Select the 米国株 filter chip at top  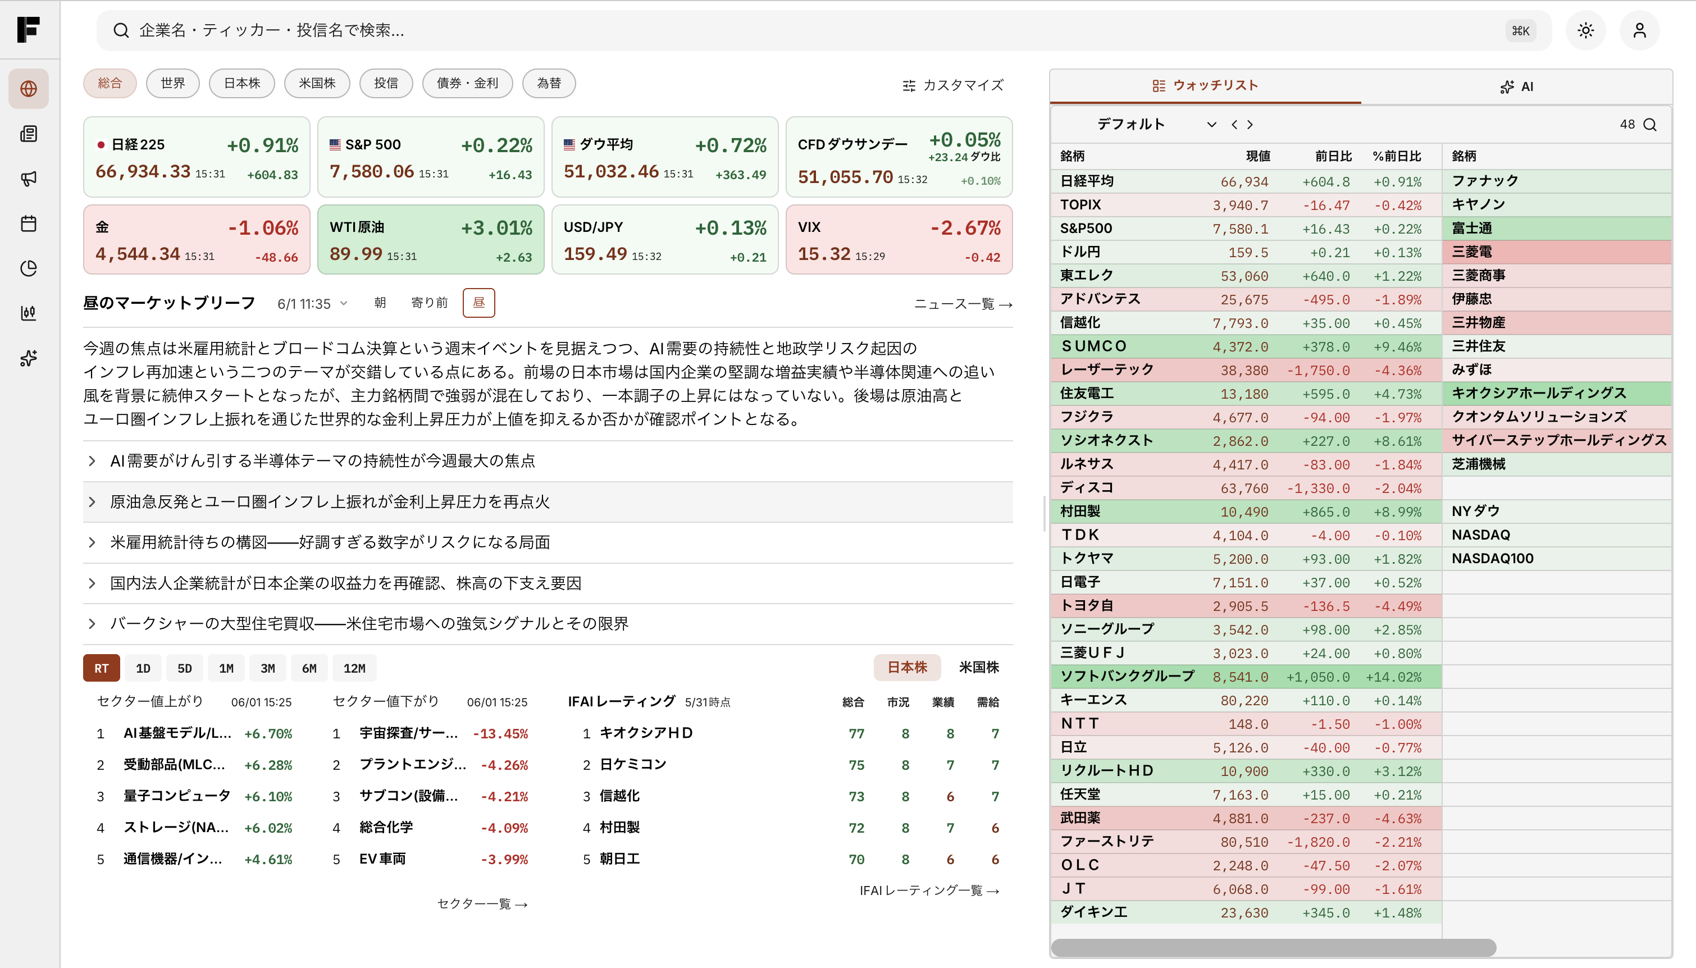(317, 83)
